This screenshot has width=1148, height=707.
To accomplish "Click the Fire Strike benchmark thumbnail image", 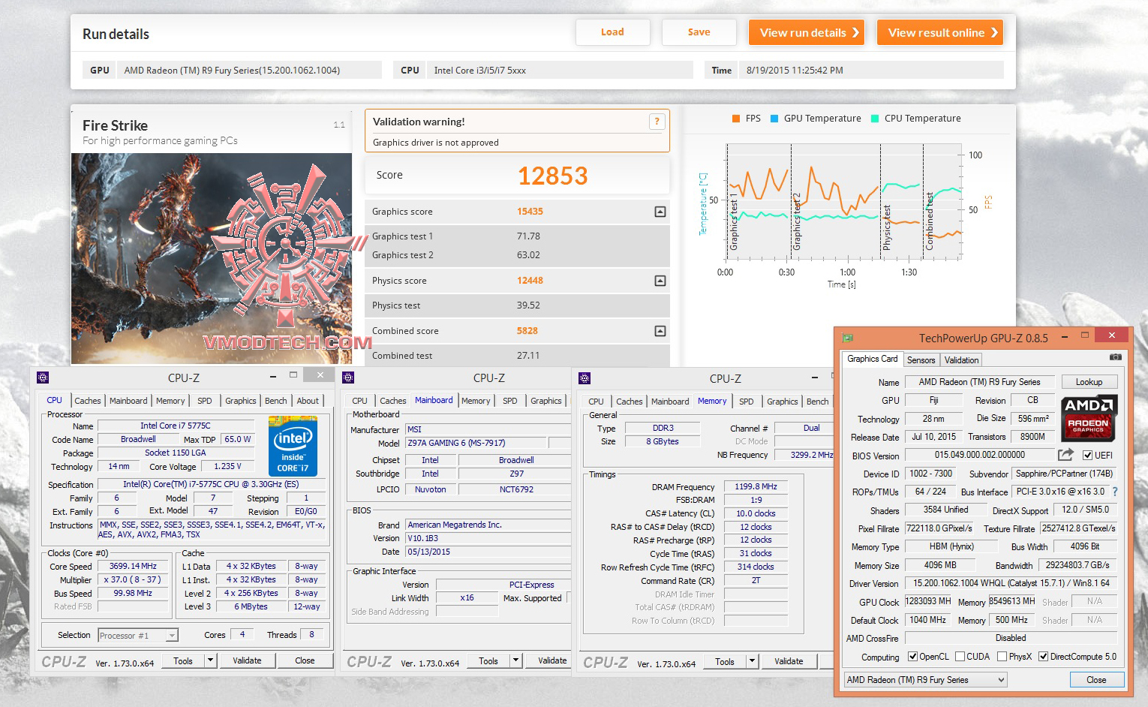I will coord(212,259).
